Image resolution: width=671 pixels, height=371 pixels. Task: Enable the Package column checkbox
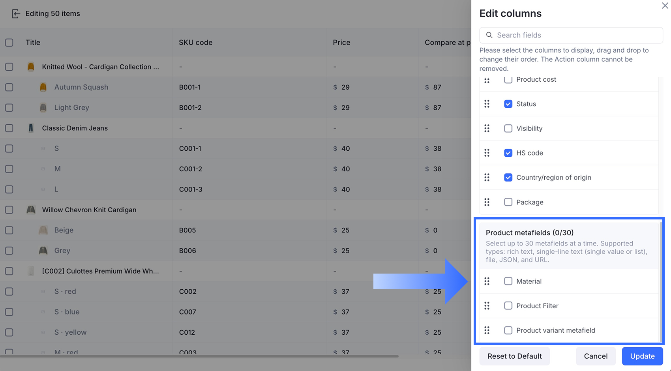[508, 202]
